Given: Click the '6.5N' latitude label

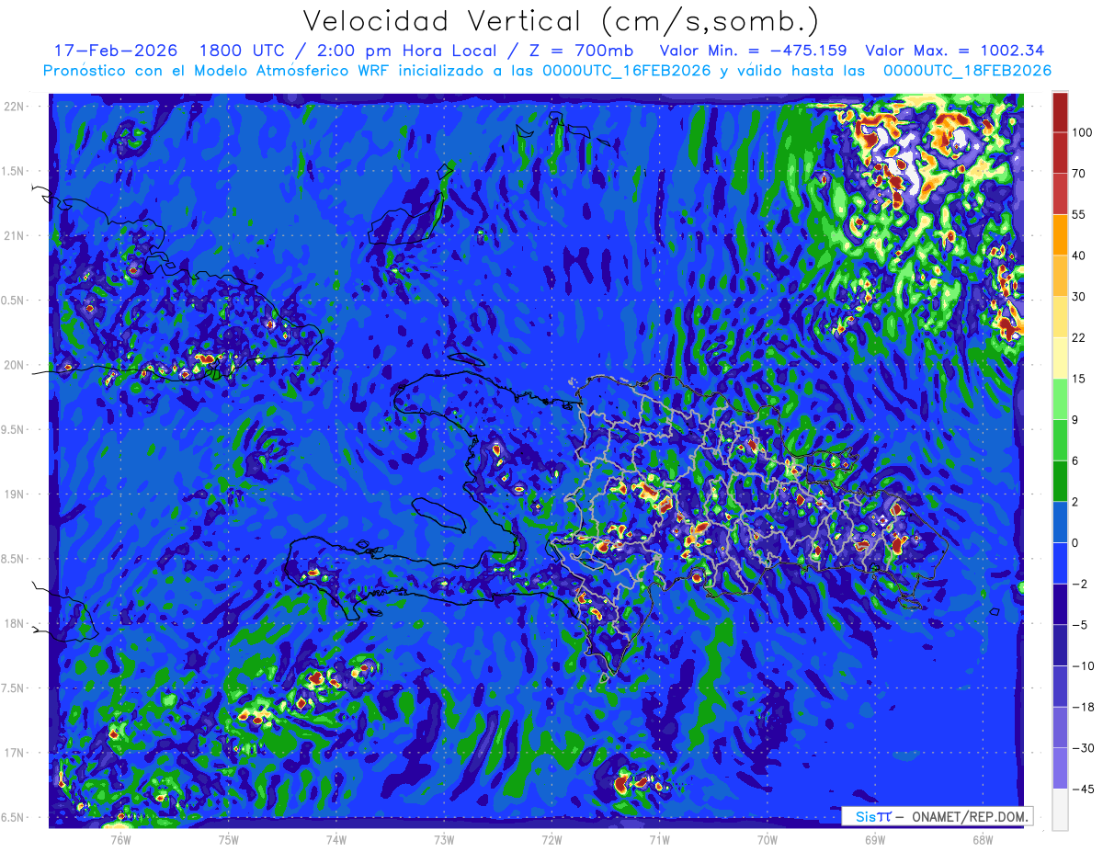Looking at the screenshot, I should (x=14, y=817).
